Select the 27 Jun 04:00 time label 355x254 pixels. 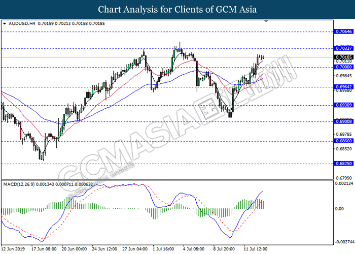click(x=135, y=249)
